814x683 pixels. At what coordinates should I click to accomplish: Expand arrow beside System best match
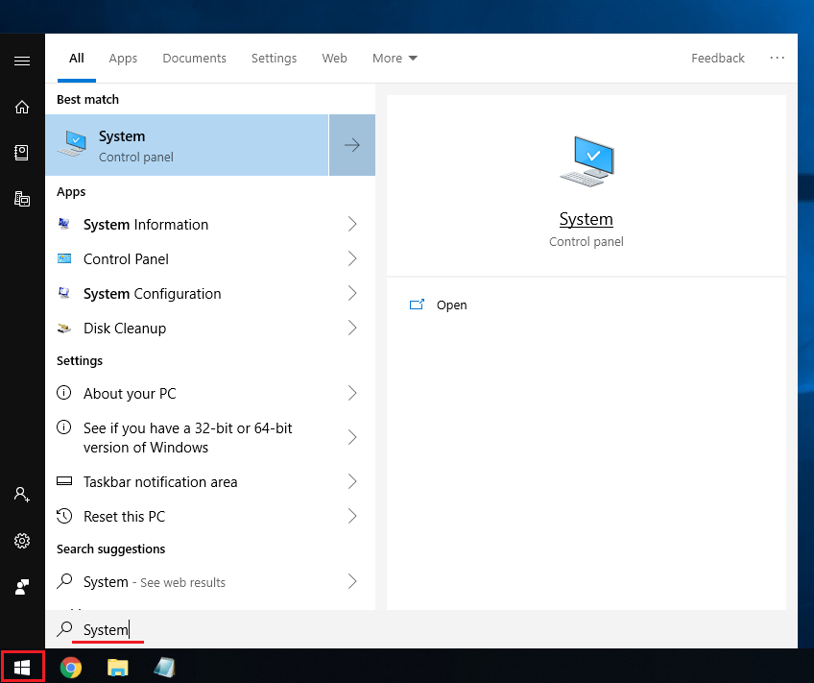[352, 145]
